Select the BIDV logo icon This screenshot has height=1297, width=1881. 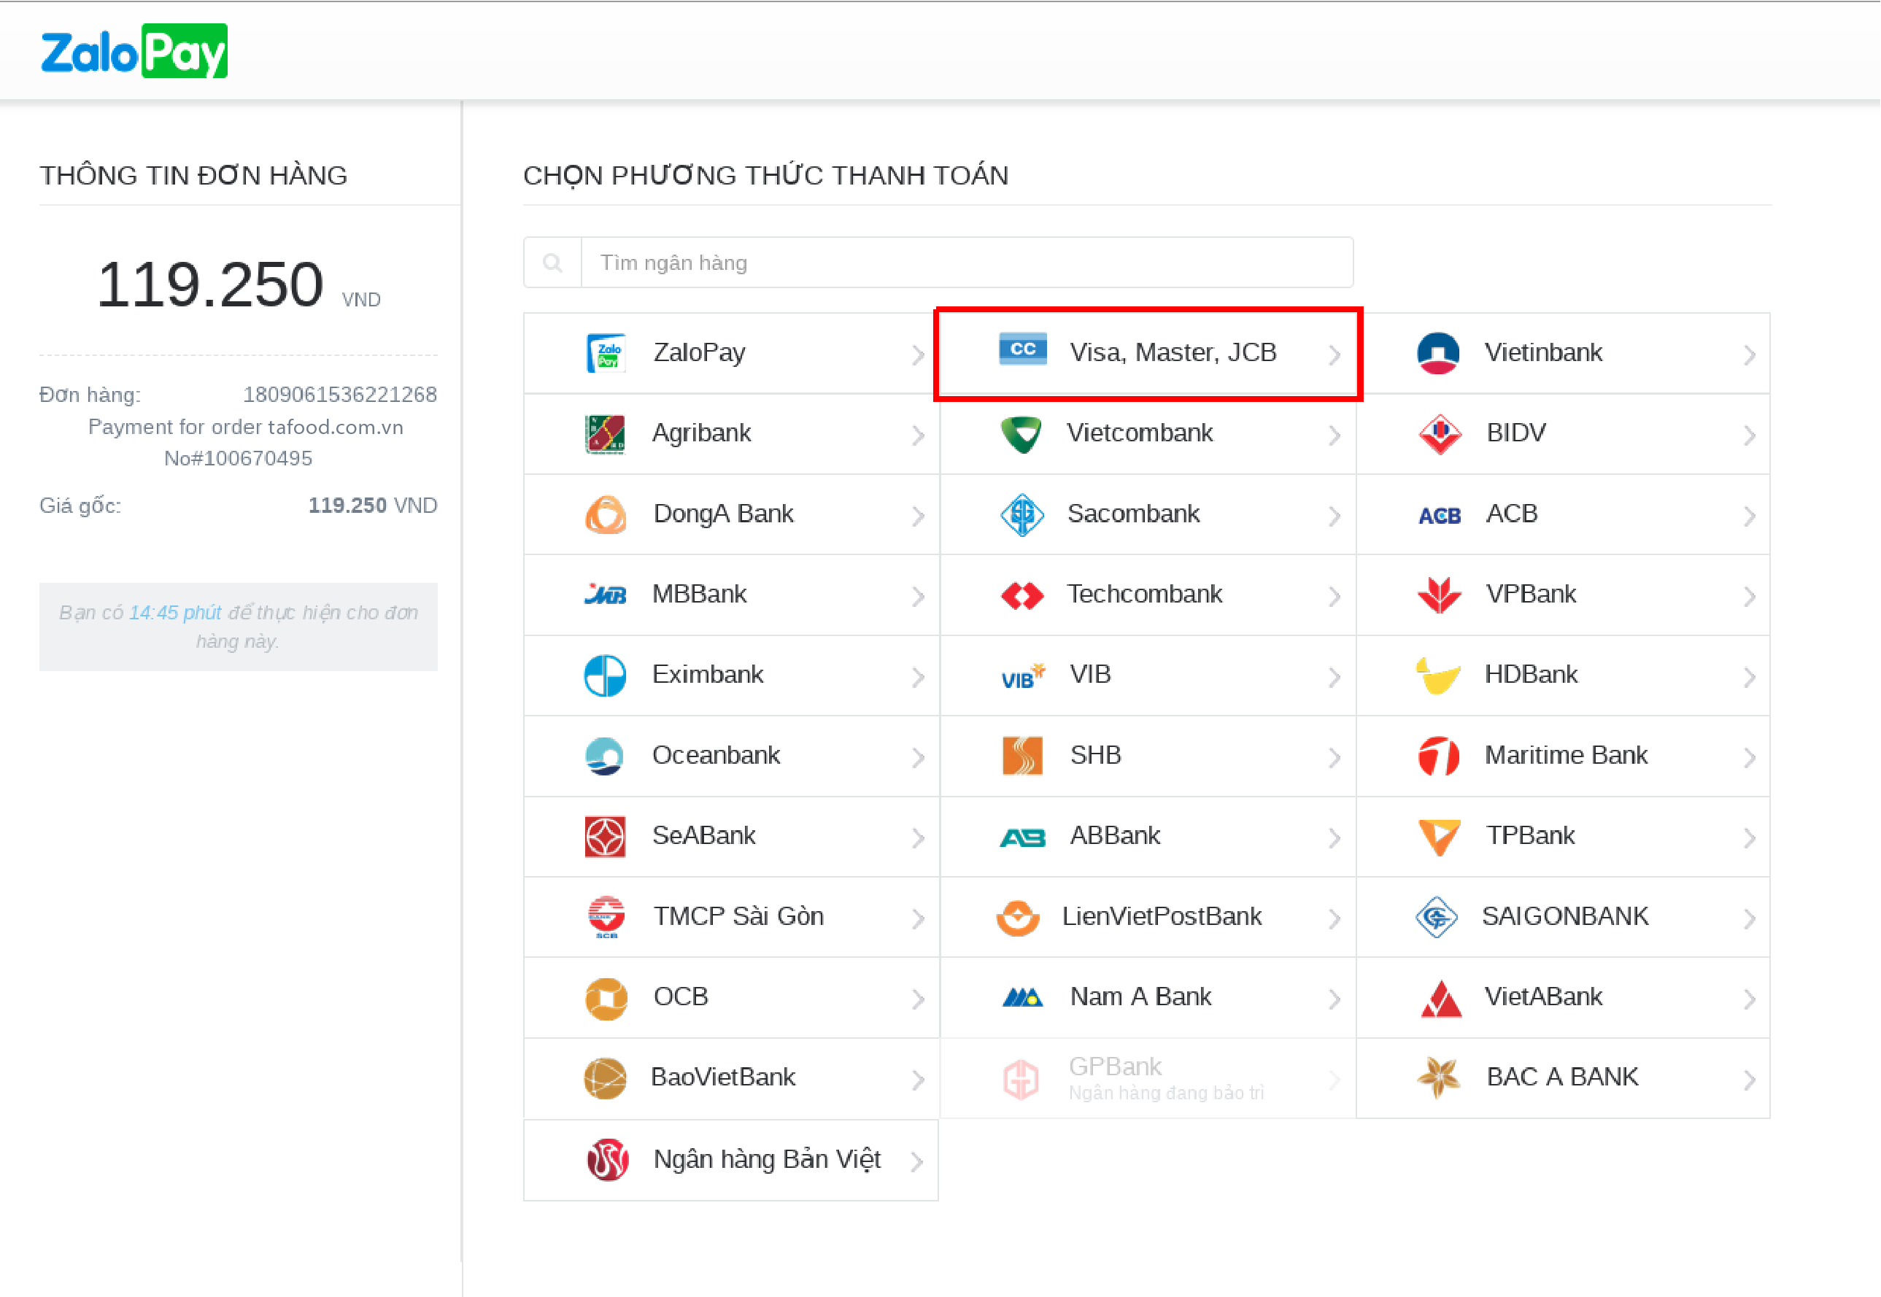pyautogui.click(x=1440, y=434)
